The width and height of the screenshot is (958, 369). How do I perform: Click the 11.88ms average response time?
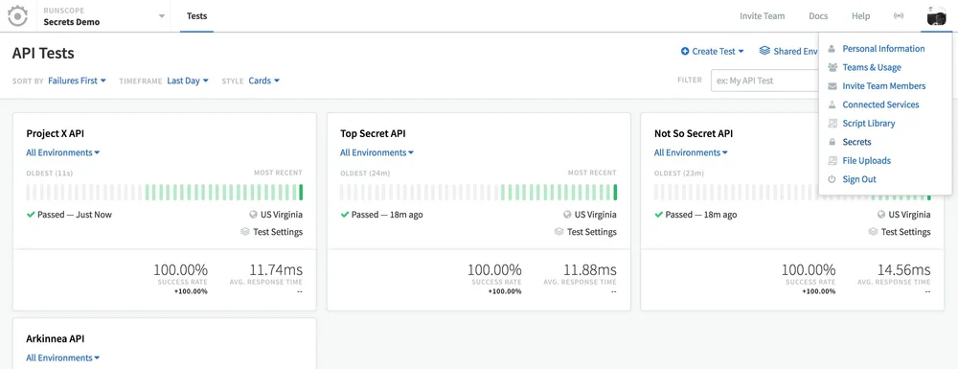coord(589,269)
